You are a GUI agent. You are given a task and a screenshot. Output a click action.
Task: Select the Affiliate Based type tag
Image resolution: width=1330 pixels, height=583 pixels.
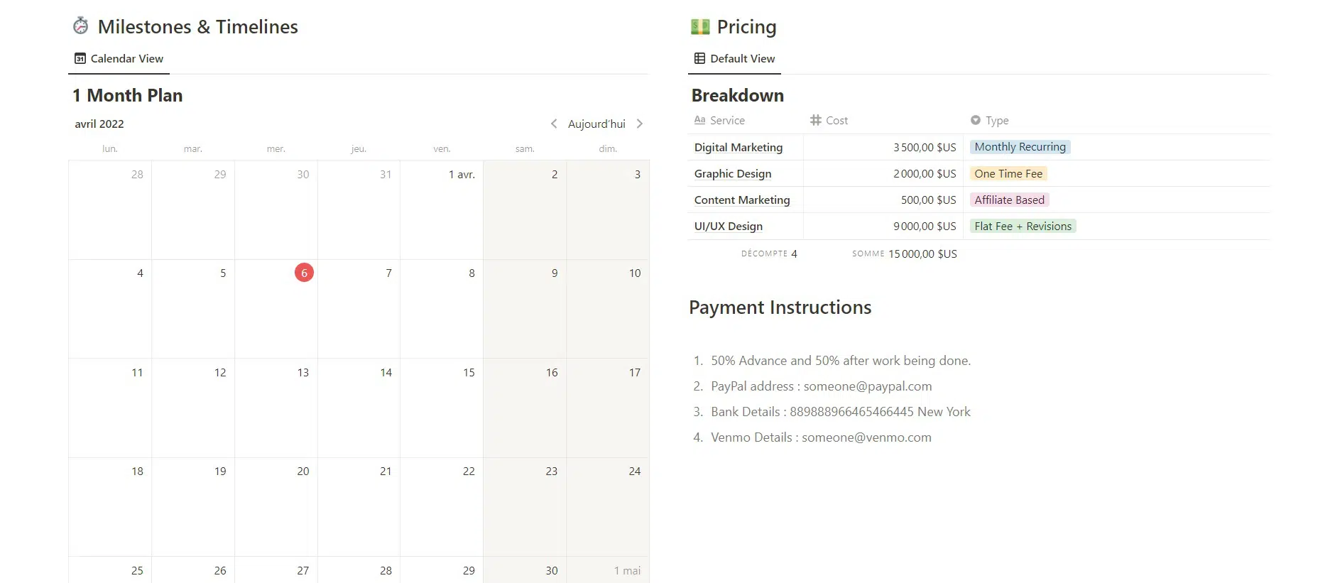(x=1009, y=200)
